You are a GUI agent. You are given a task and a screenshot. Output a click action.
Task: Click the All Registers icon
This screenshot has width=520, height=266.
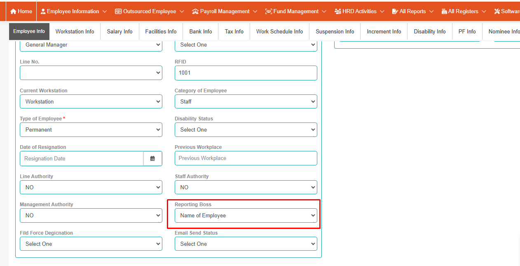click(444, 12)
